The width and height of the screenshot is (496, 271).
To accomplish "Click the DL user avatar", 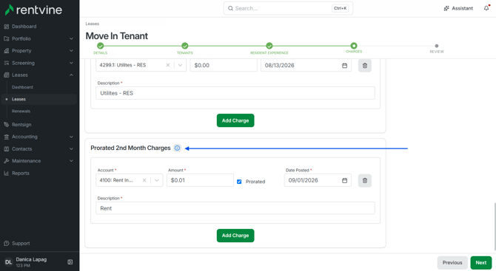I will (8, 262).
